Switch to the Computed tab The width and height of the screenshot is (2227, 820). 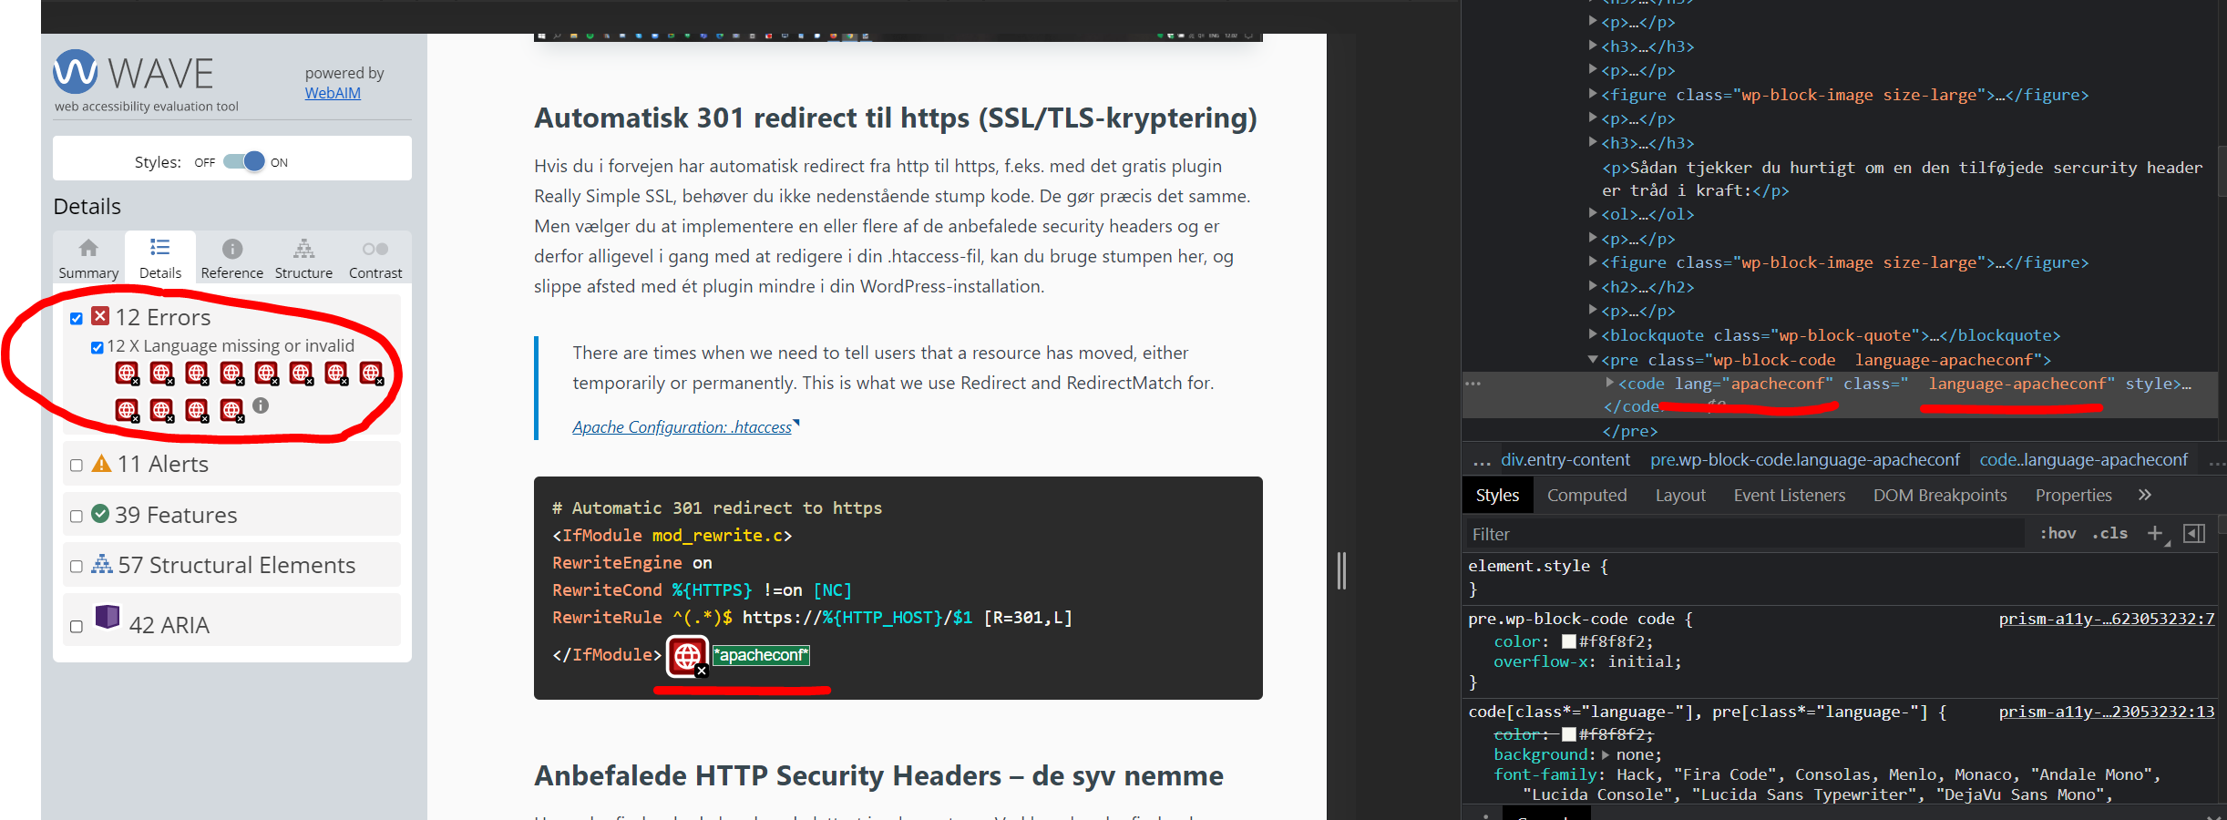point(1586,495)
